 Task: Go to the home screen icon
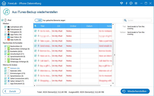(x=4, y=3)
